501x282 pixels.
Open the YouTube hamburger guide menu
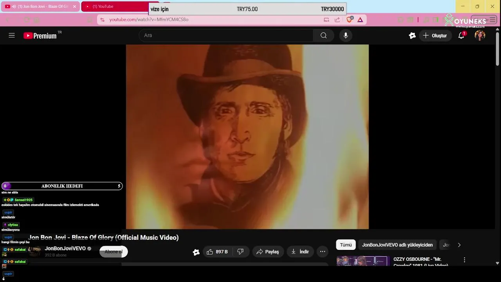coord(12,35)
